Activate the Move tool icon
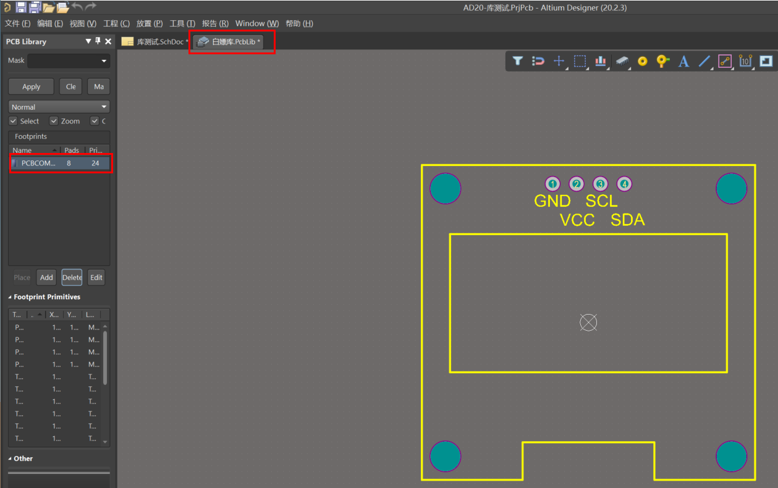Screen dimensions: 778x488 pyautogui.click(x=559, y=61)
